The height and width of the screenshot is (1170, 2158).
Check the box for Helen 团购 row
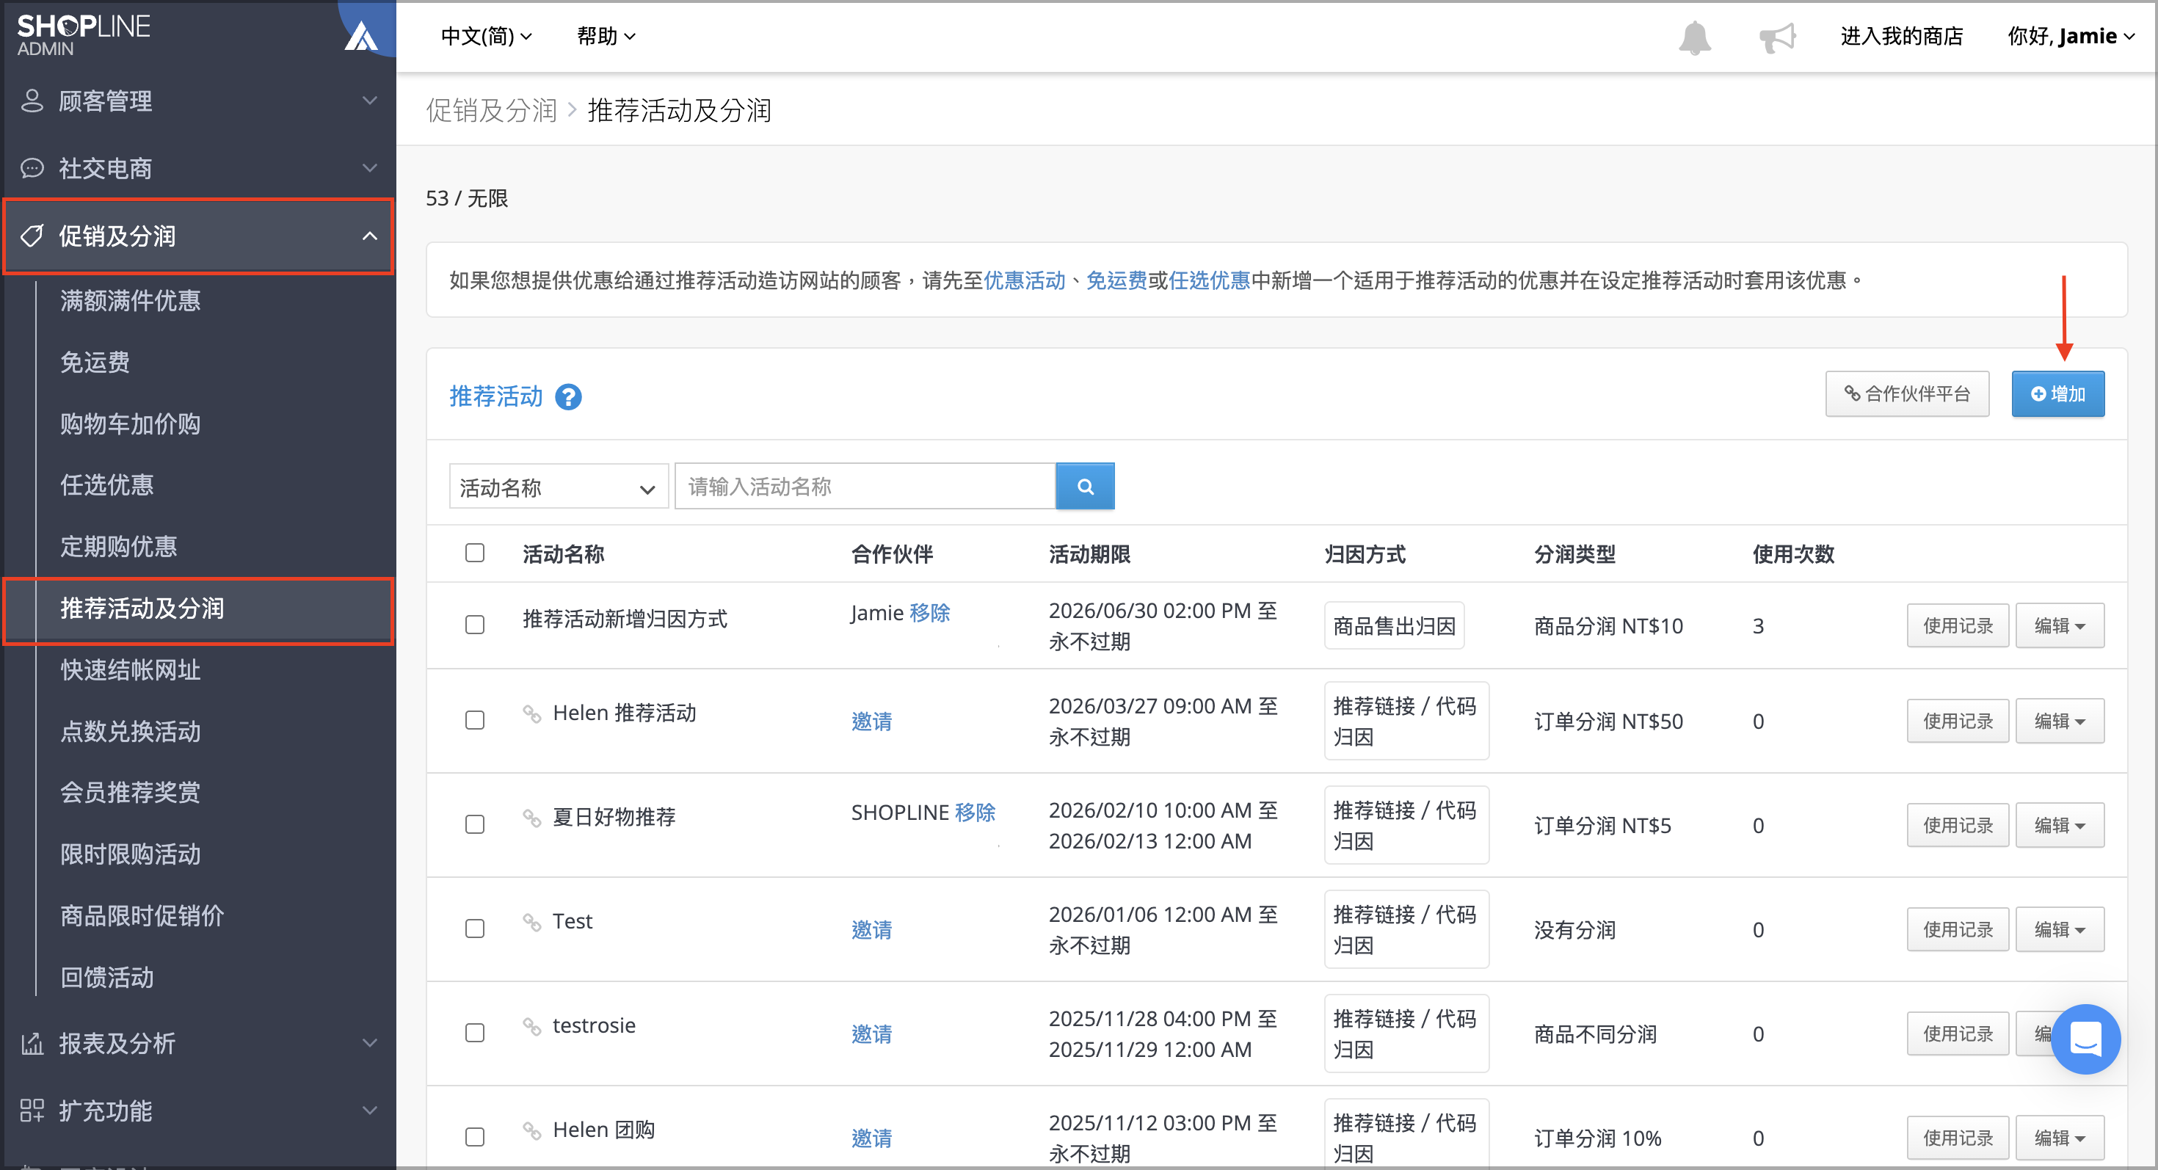475,1136
